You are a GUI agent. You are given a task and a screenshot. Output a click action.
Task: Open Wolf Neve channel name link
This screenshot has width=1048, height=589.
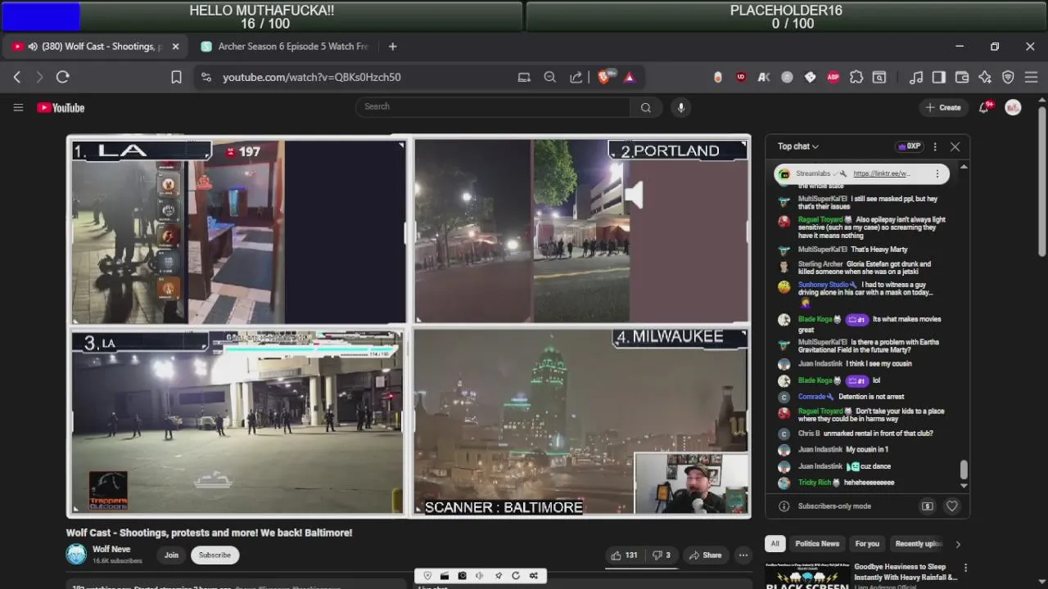(111, 550)
